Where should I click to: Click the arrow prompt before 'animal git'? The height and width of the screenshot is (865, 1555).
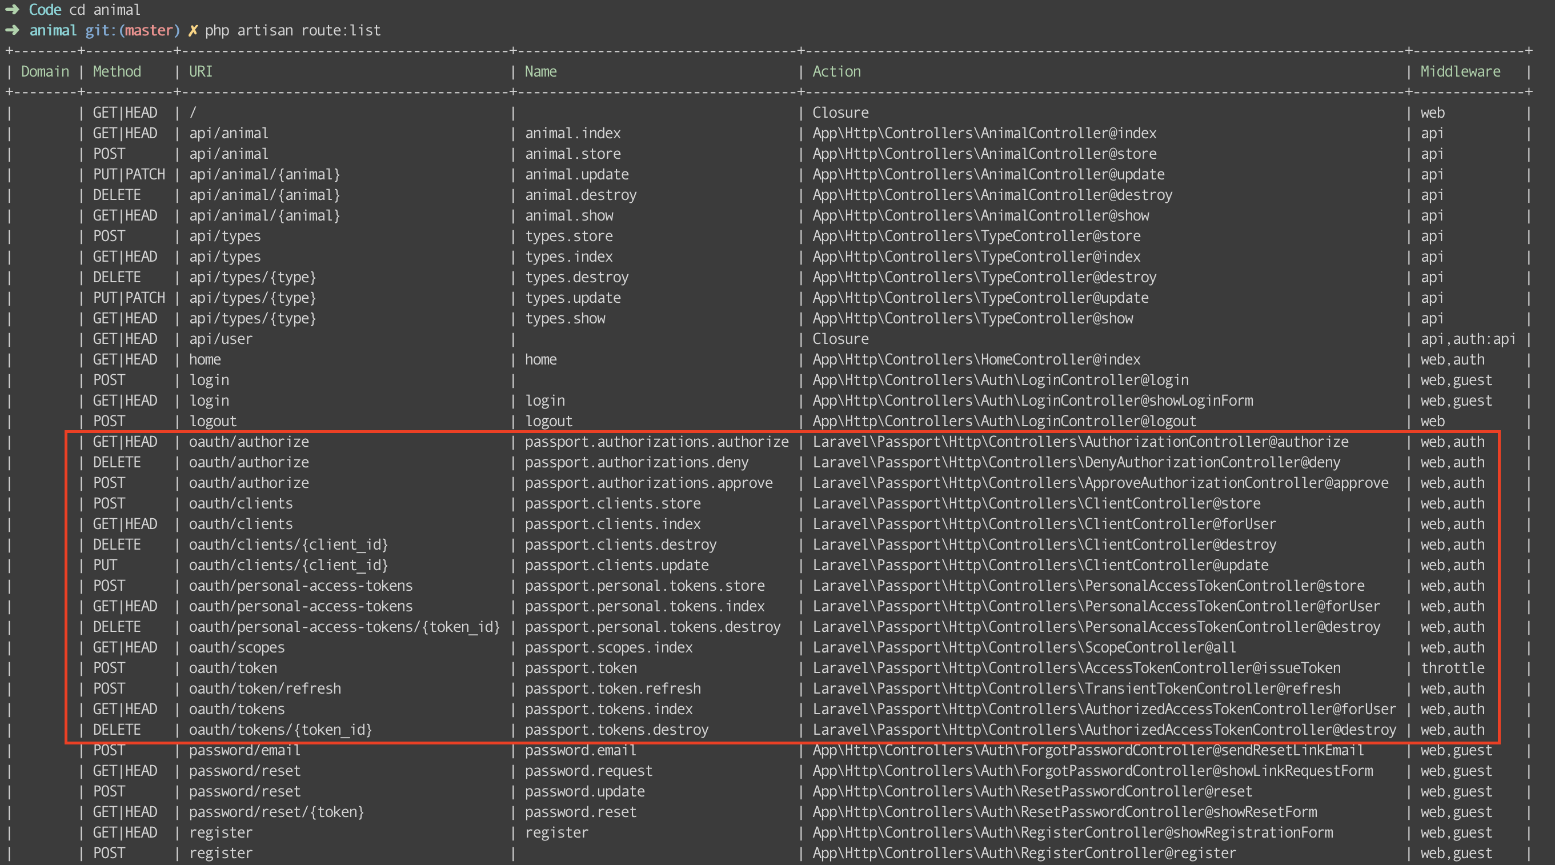[12, 30]
